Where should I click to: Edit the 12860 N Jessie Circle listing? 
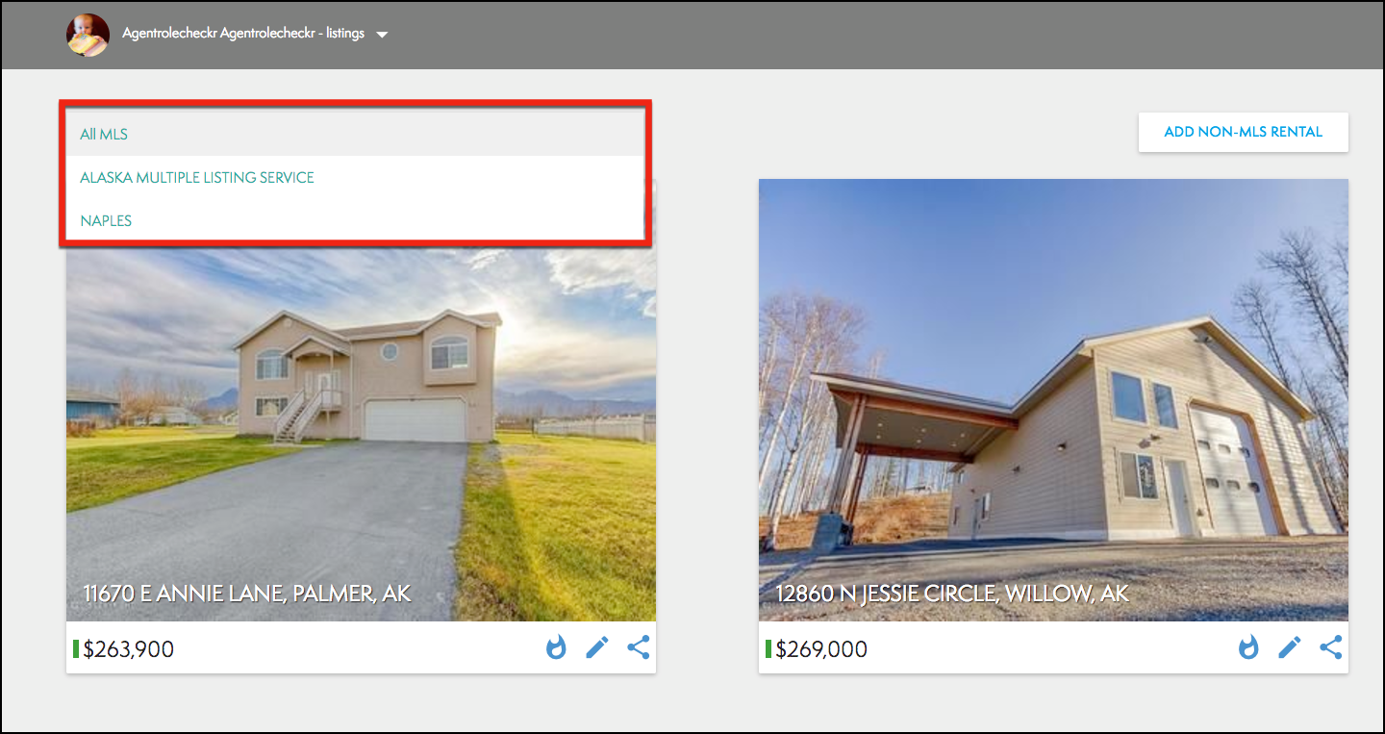coord(1290,647)
